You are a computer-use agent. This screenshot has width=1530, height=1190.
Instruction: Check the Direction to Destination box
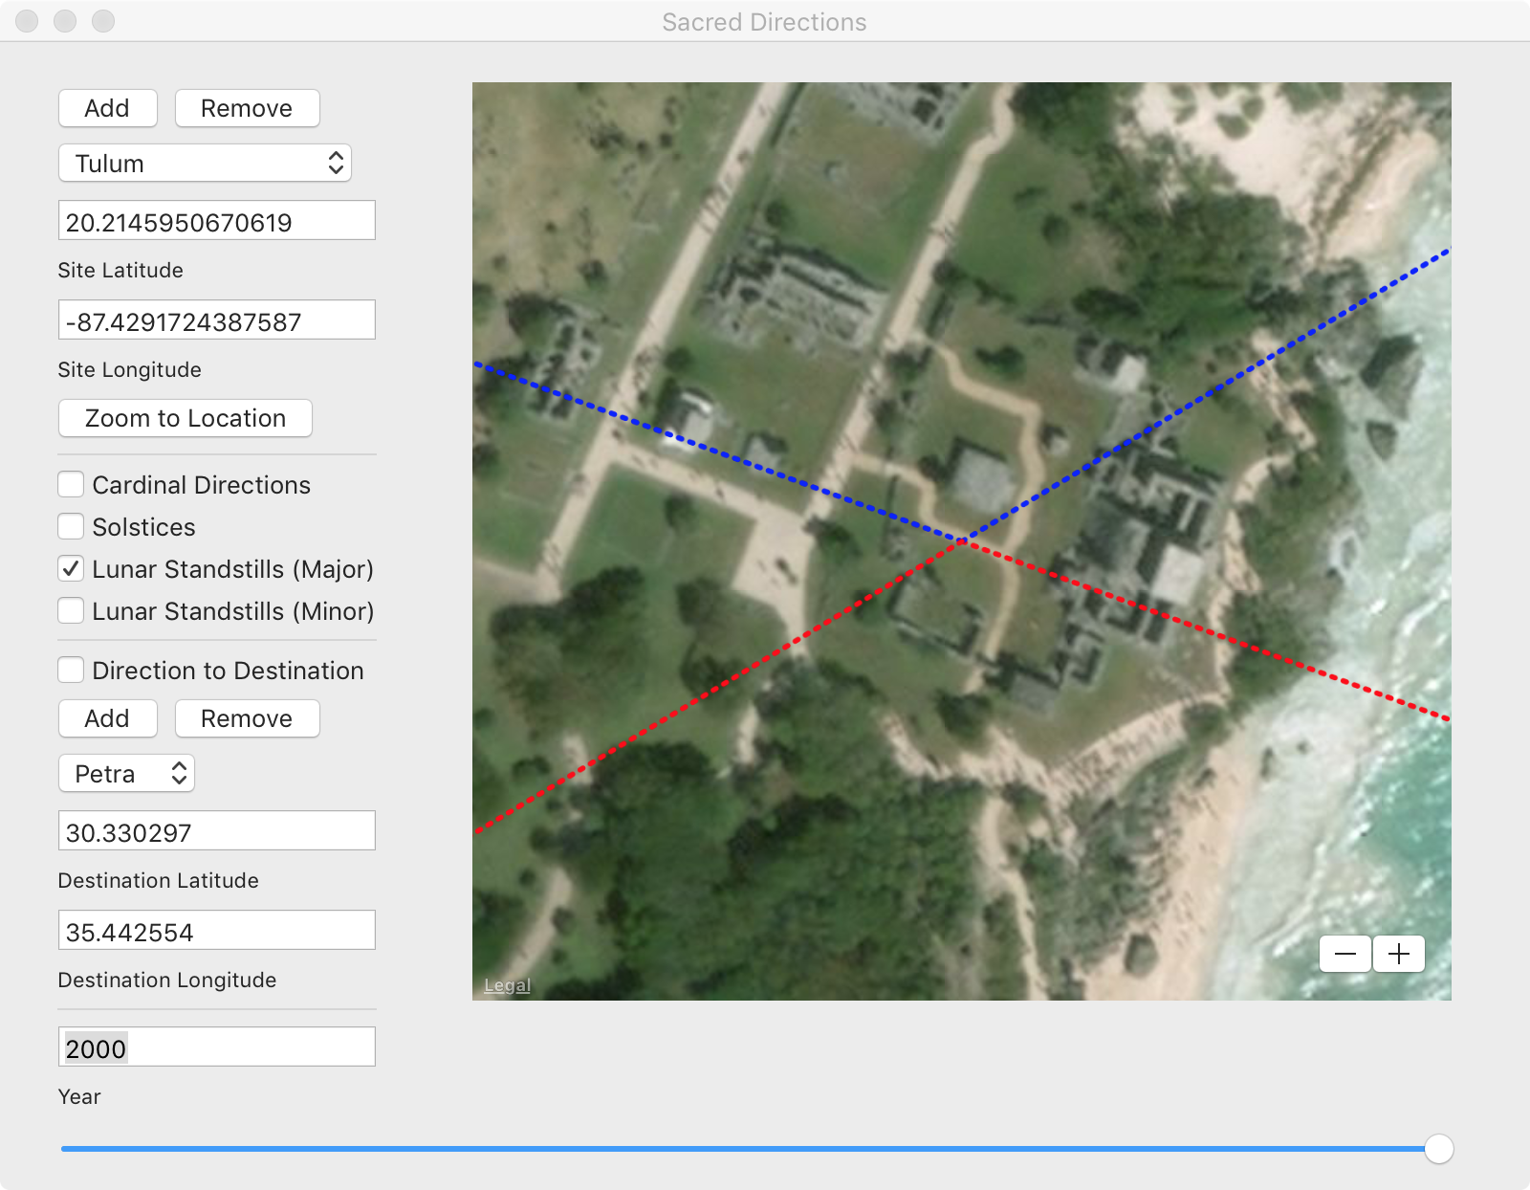71,671
